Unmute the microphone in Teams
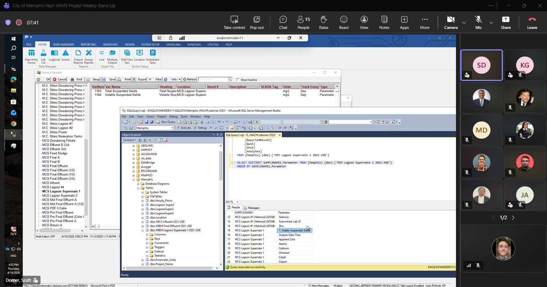 pyautogui.click(x=478, y=22)
